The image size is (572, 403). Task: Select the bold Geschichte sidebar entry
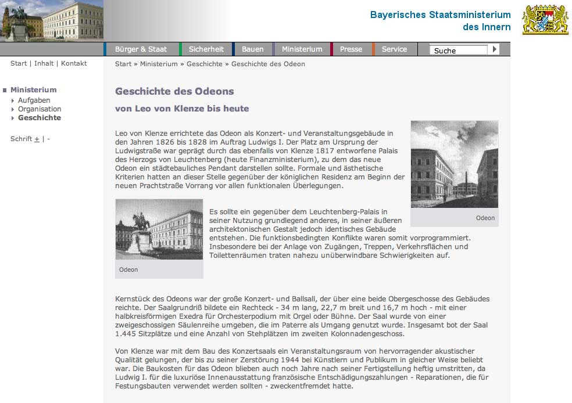[x=39, y=118]
